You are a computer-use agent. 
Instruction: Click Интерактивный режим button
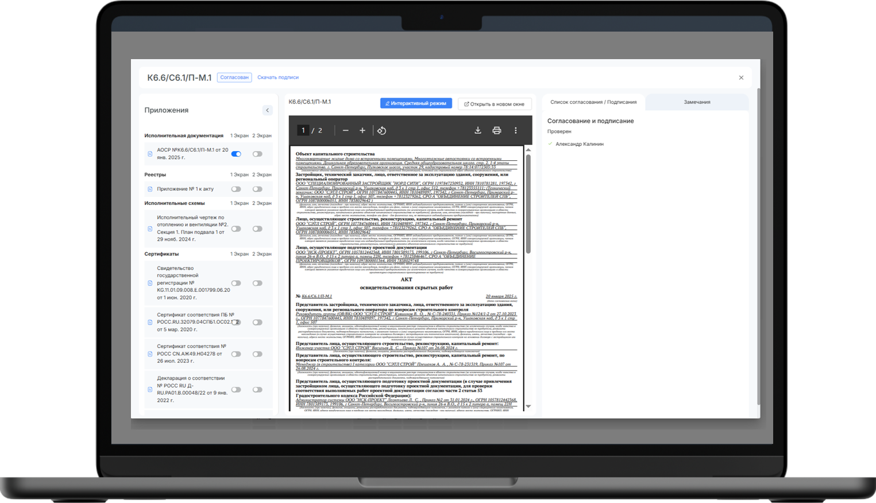click(416, 103)
